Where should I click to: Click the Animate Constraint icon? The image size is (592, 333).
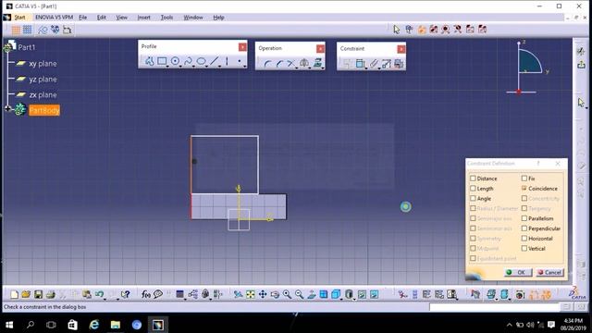tap(386, 64)
